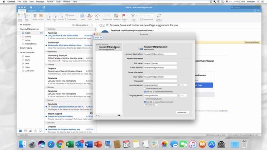Collapse the All Accounts sidebar section

tap(18, 25)
